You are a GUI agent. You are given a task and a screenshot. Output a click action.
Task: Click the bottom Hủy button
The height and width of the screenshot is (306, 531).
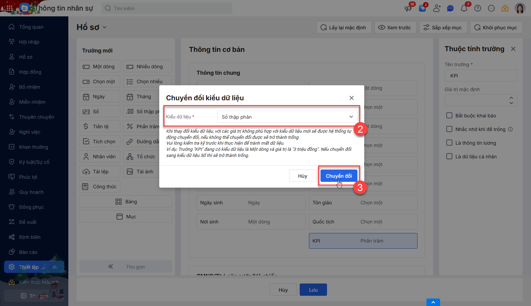pos(283,290)
